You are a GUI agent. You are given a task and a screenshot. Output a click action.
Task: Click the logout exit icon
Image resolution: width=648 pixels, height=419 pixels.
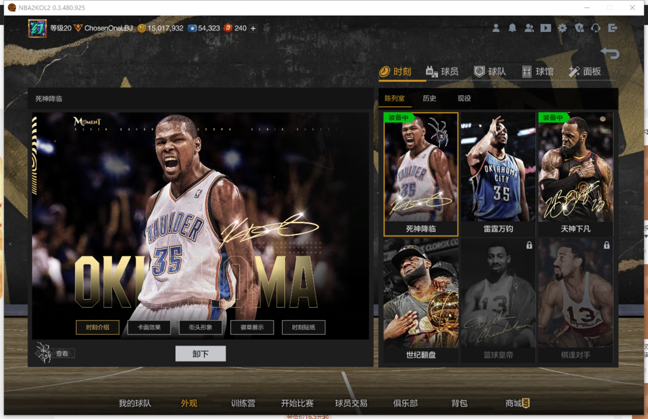pos(613,28)
